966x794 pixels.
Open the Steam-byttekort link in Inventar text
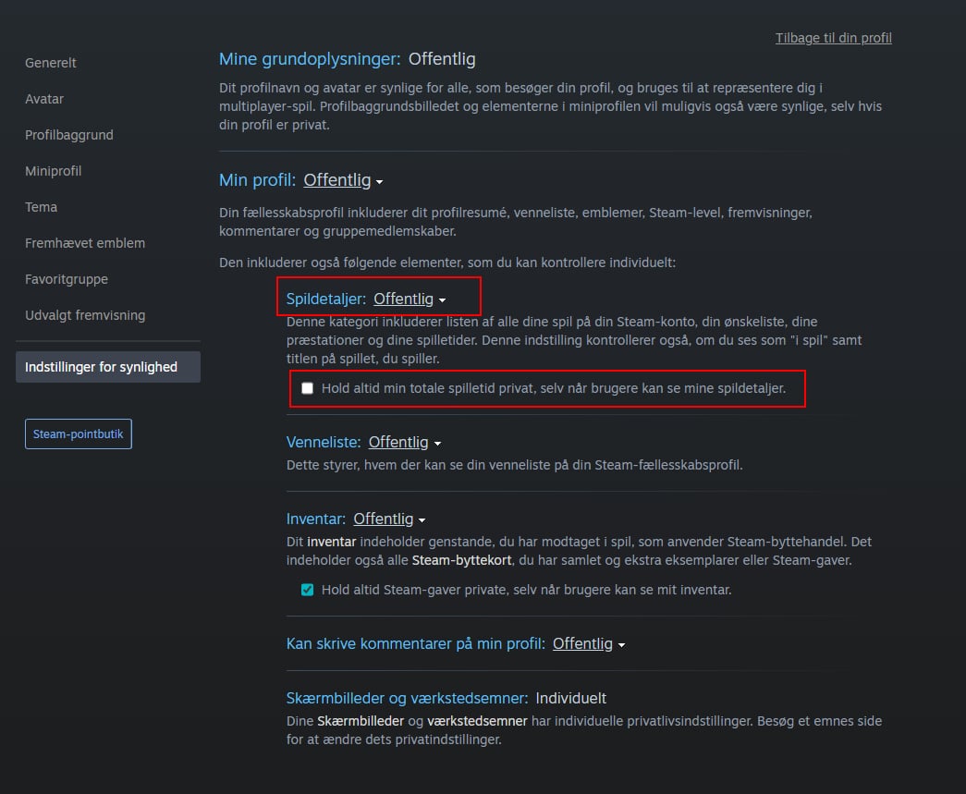pos(461,560)
